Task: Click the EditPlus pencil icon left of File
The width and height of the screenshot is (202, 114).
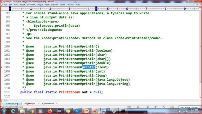Action: [2, 5]
